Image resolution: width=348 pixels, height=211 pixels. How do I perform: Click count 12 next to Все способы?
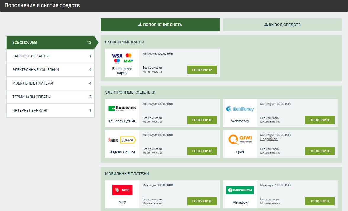tap(89, 42)
